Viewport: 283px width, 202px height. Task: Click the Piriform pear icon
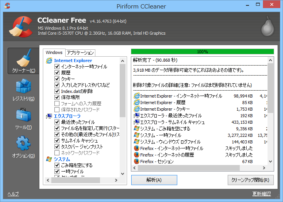pyautogui.click(x=268, y=26)
